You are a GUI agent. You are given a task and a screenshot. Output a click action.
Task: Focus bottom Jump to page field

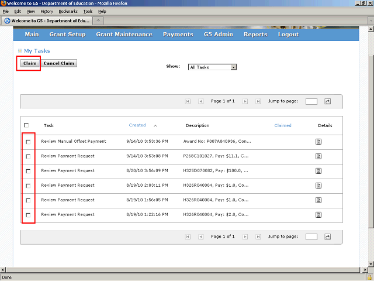(311, 237)
